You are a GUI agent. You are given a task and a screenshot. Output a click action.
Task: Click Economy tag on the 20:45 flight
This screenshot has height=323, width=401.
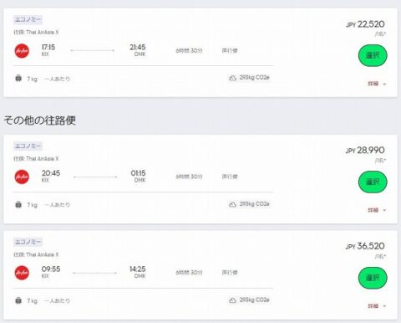(28, 146)
